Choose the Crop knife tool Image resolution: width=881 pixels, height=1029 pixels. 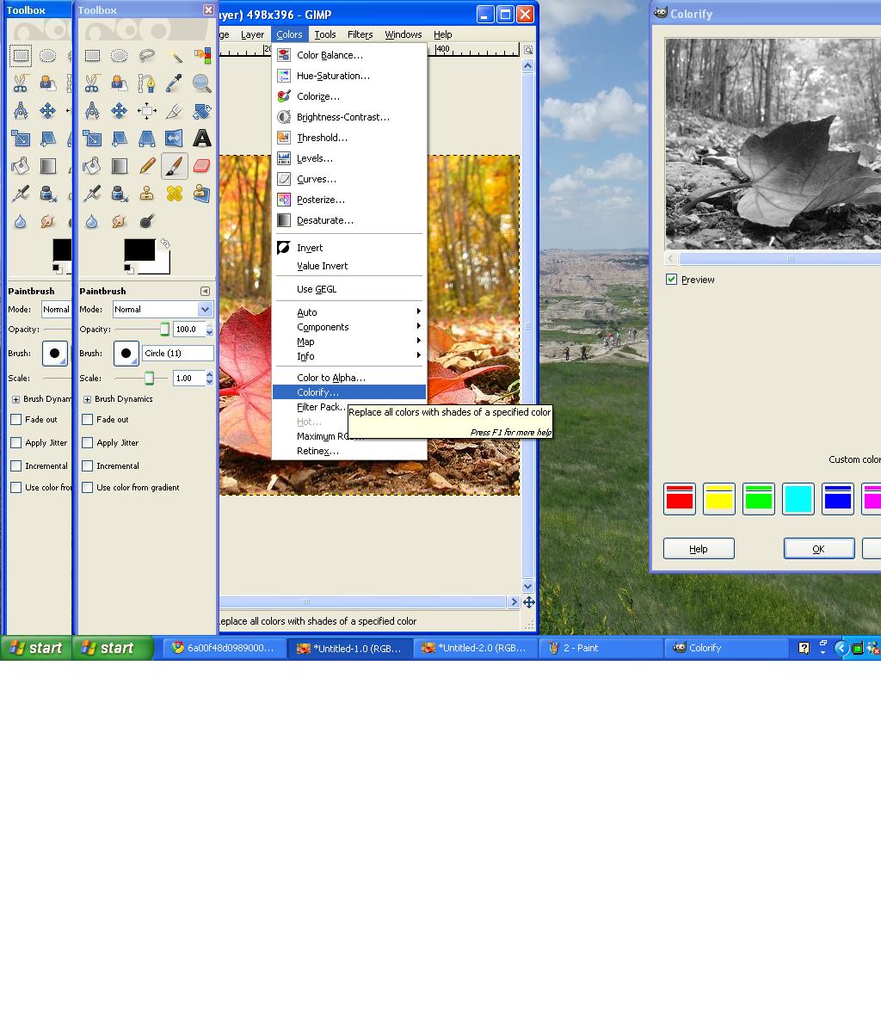(175, 111)
